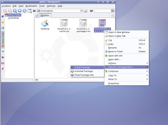Viewport: 168px width, 125px height.
Task: Select Cut in context menu
Action: coord(127,40)
